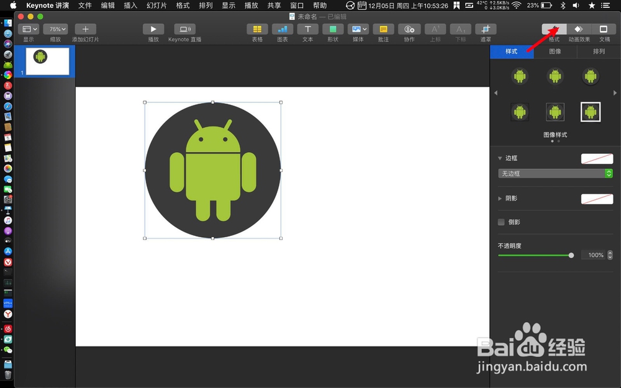This screenshot has width=621, height=388.
Task: Open the 幻灯片 menu
Action: pyautogui.click(x=156, y=6)
